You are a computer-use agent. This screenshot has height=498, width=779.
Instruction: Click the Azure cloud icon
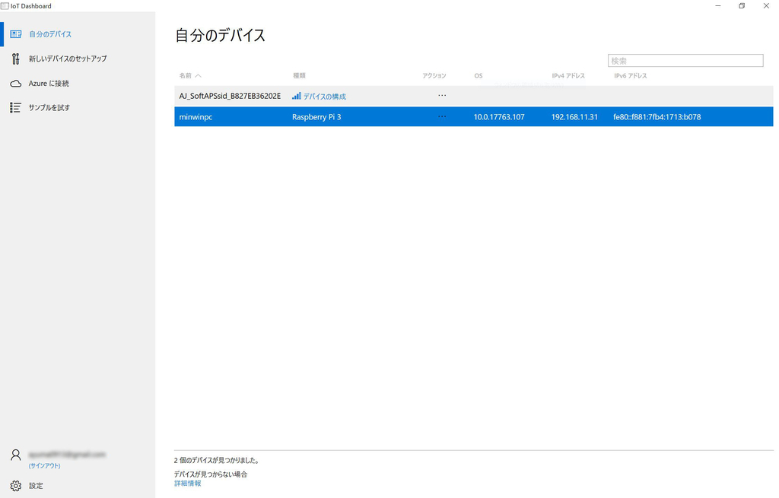pyautogui.click(x=16, y=84)
